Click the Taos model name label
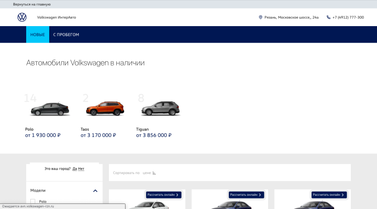Image resolution: width=377 pixels, height=209 pixels. 85,129
